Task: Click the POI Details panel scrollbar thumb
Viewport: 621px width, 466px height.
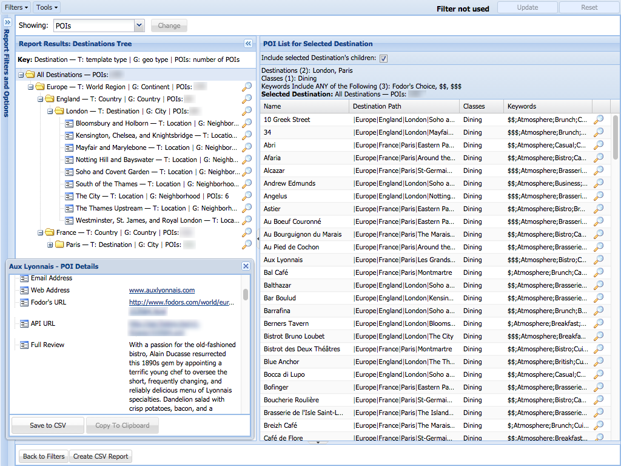Action: [246, 294]
